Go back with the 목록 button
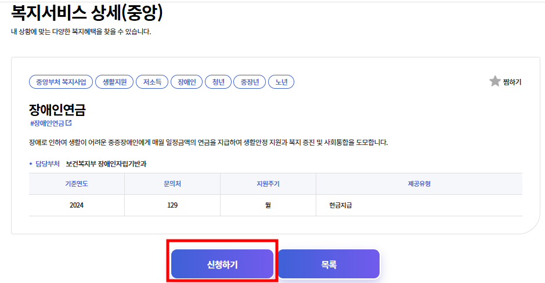This screenshot has height=283, width=545. [329, 264]
